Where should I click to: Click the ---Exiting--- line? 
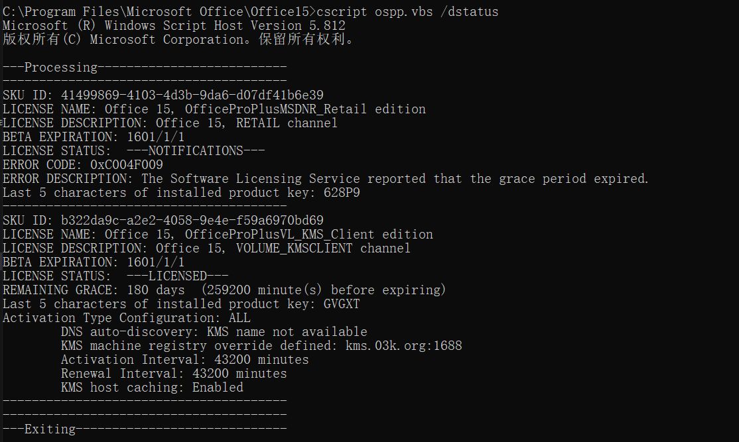145,429
